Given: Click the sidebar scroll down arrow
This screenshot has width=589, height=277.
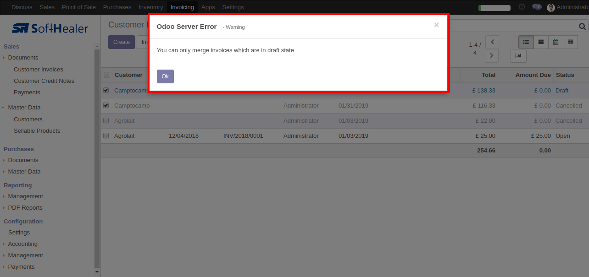Looking at the screenshot, I should [x=97, y=272].
